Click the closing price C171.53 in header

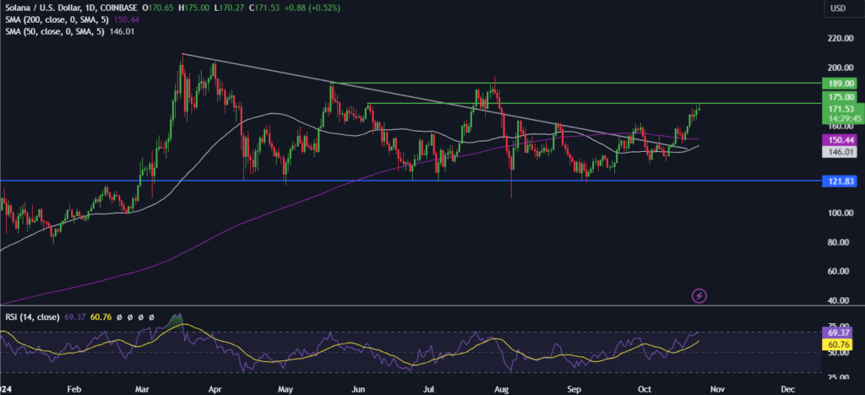pos(264,8)
